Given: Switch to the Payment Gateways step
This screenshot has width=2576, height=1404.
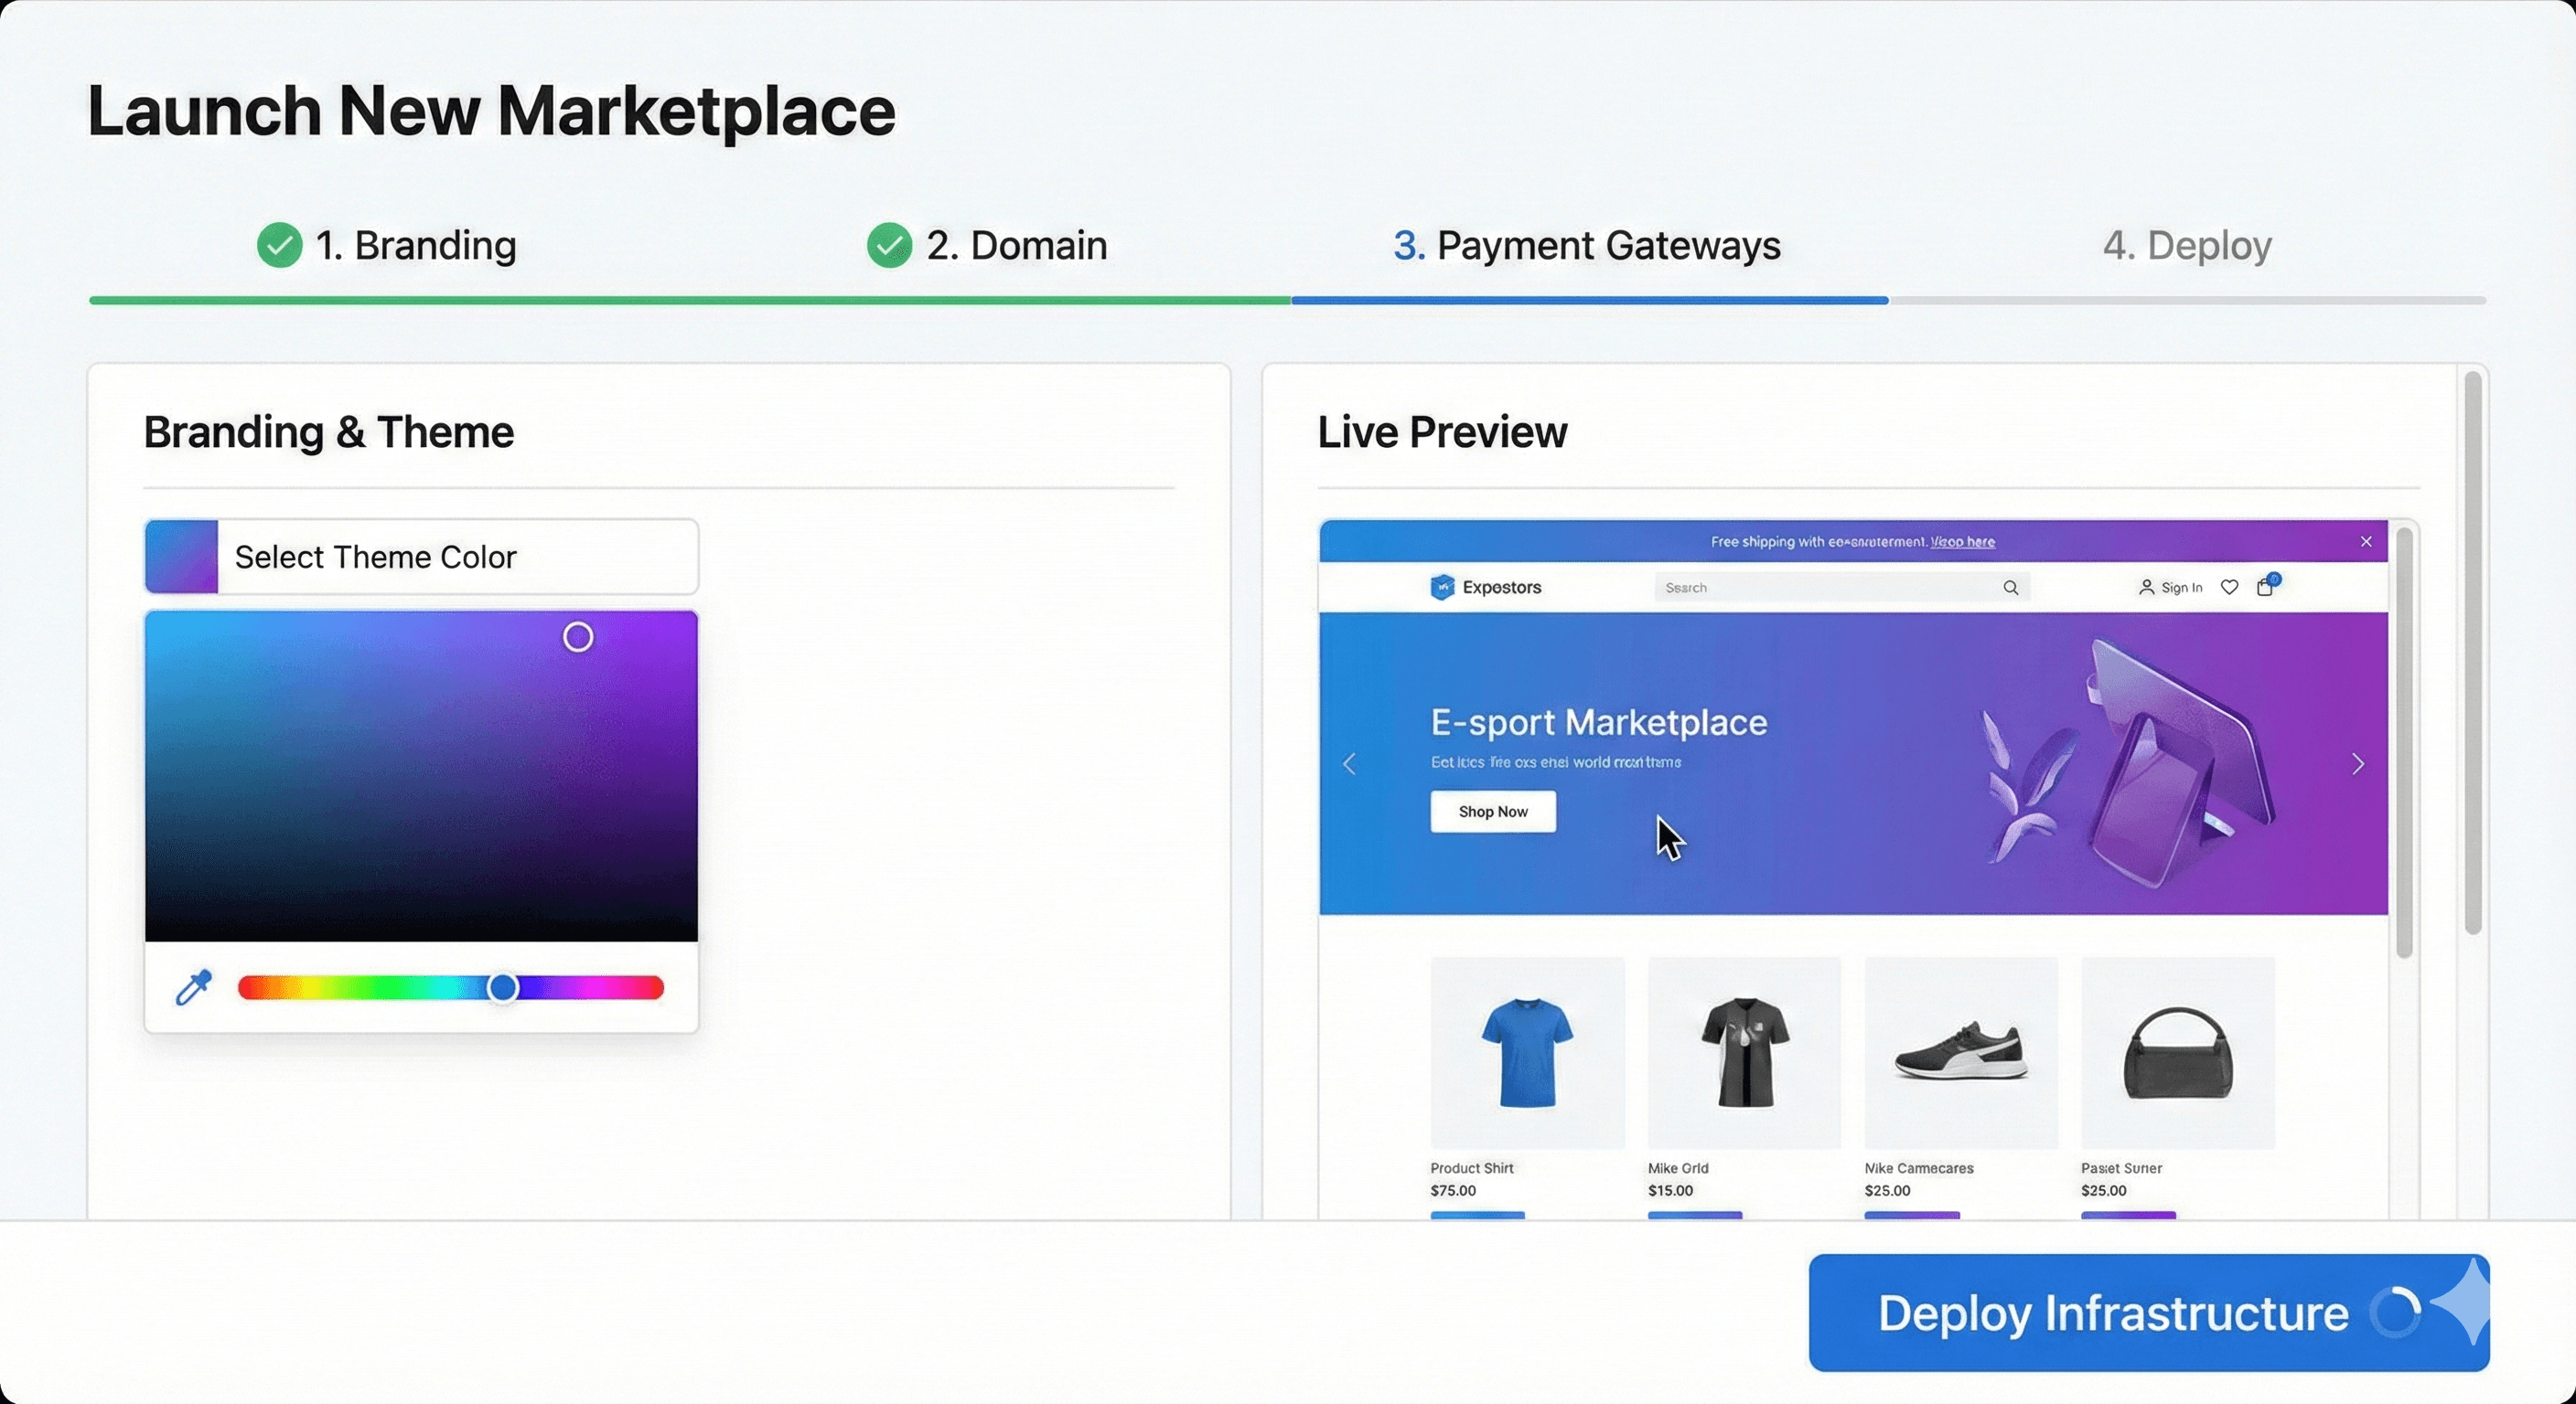Looking at the screenshot, I should click(1586, 245).
